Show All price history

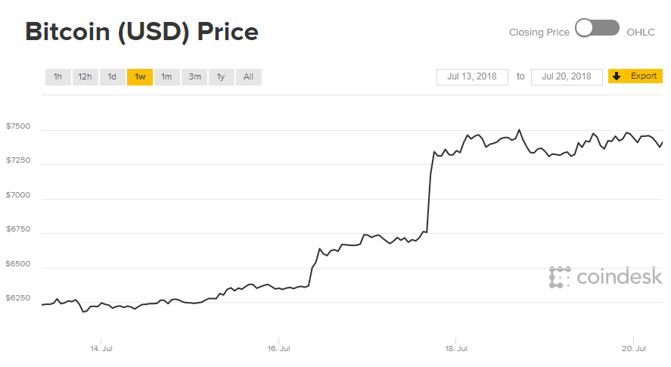(x=248, y=76)
